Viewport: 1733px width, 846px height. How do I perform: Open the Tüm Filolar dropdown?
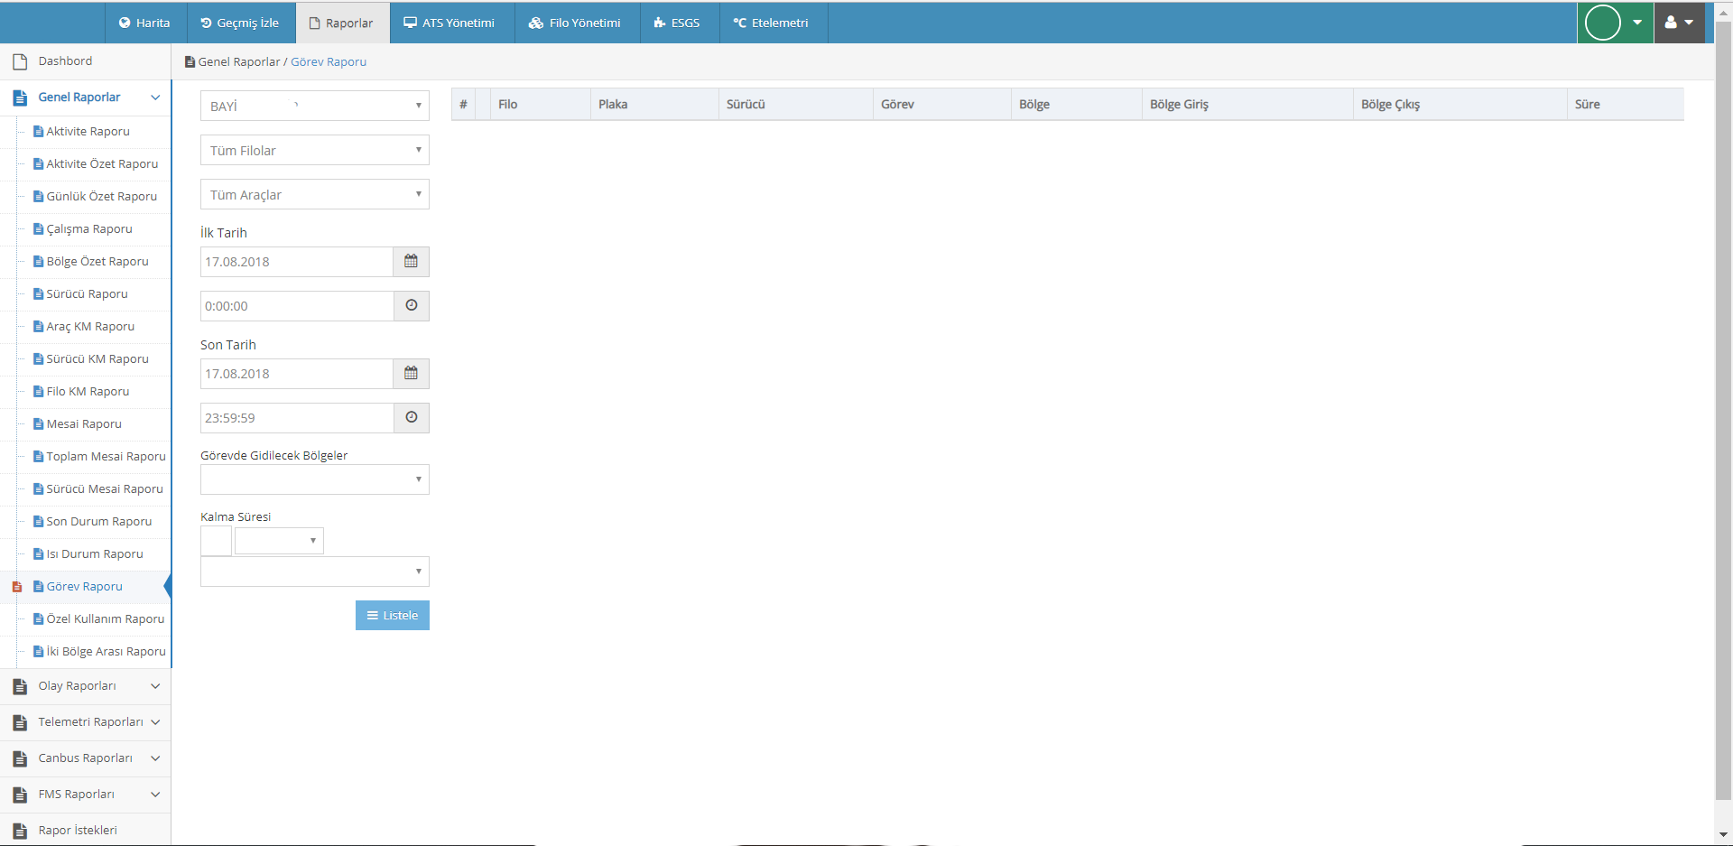(315, 150)
